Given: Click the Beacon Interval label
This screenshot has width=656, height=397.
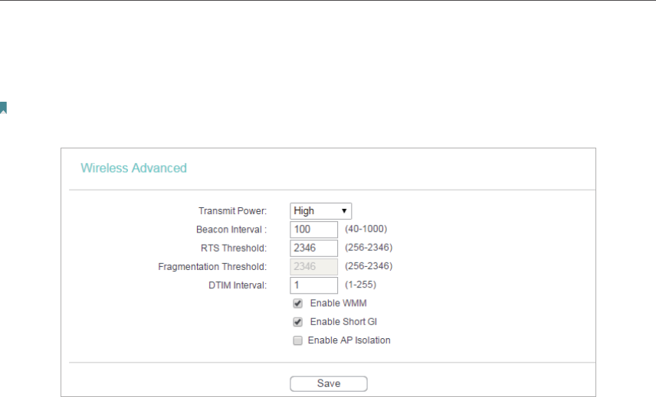Looking at the screenshot, I should coord(231,229).
